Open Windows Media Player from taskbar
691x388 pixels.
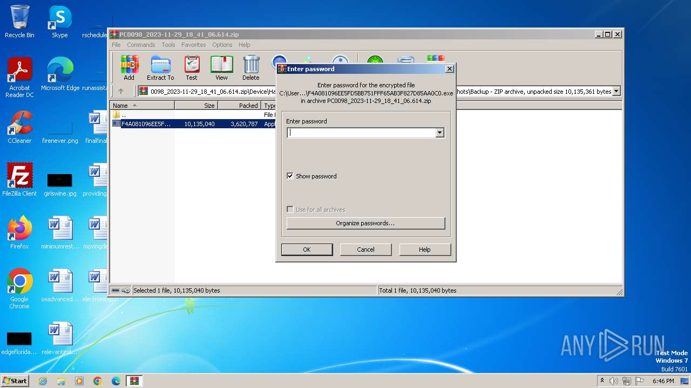tap(79, 381)
